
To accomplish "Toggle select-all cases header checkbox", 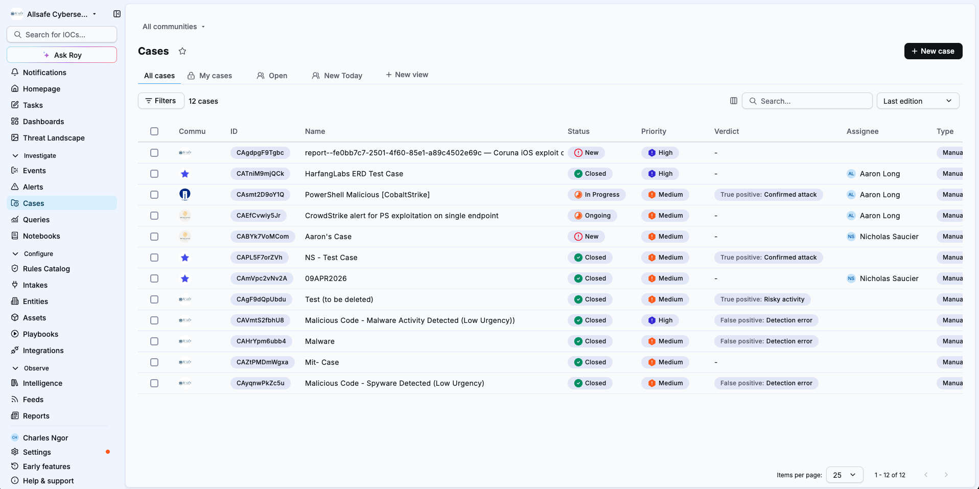I will tap(154, 131).
